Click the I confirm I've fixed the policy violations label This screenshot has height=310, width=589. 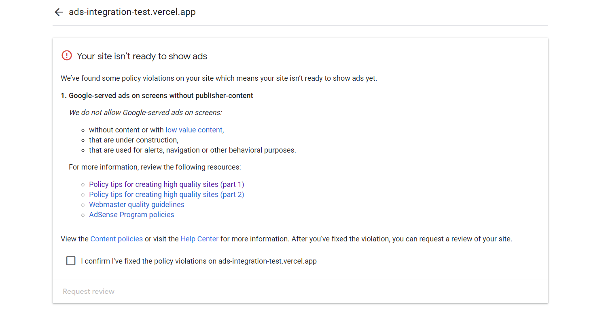[199, 261]
